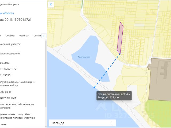Open the Легенда dropdown
Image resolution: width=171 pixels, height=128 pixels.
coord(82,123)
